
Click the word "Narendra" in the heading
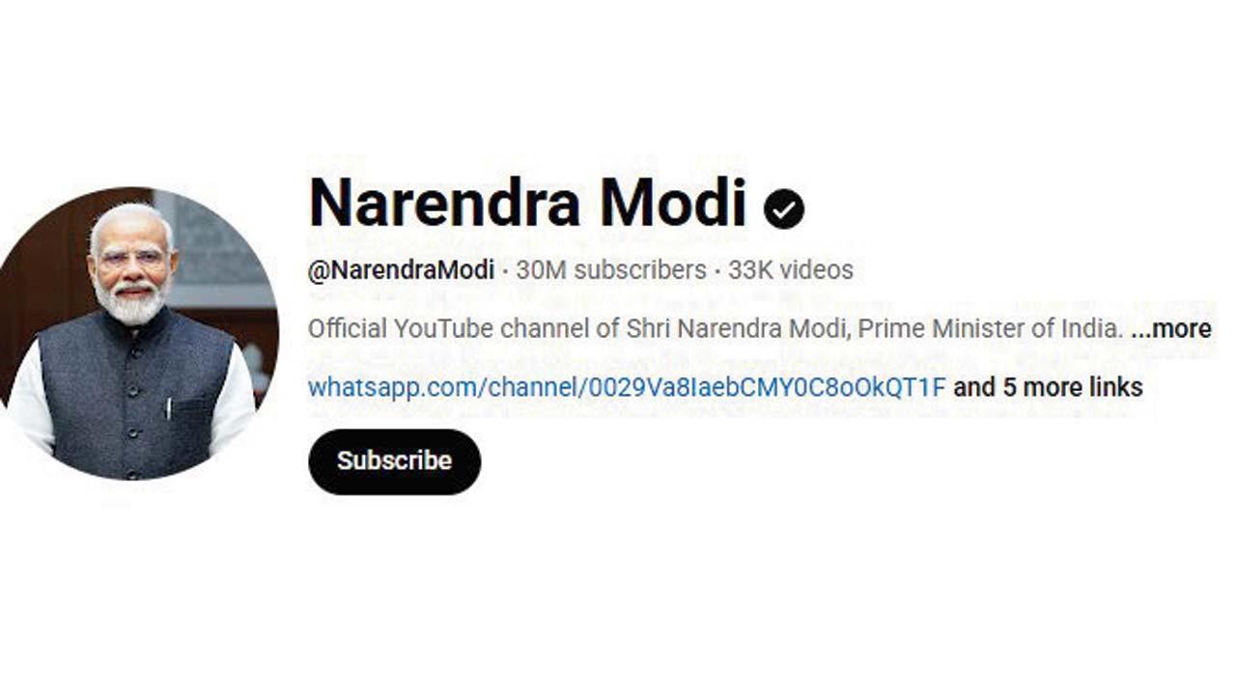pyautogui.click(x=445, y=202)
